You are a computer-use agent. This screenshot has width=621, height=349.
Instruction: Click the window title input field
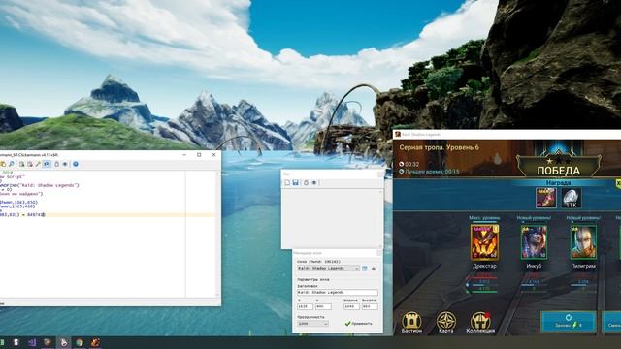coord(338,293)
